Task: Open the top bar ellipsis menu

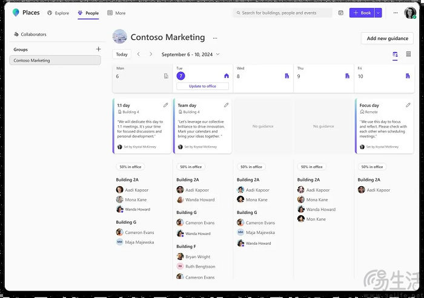Action: click(x=396, y=13)
